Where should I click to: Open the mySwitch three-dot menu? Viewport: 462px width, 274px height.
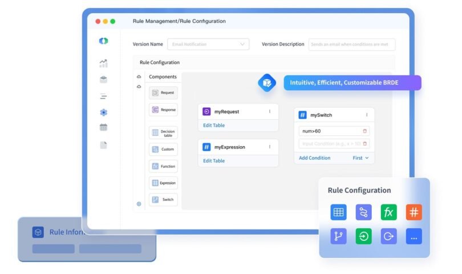[366, 115]
